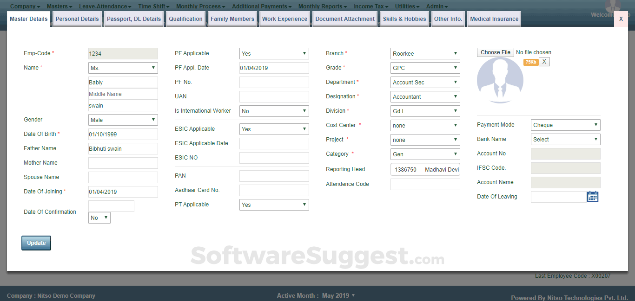Click the Aadhaar Card No. field
635x301 pixels.
point(274,190)
